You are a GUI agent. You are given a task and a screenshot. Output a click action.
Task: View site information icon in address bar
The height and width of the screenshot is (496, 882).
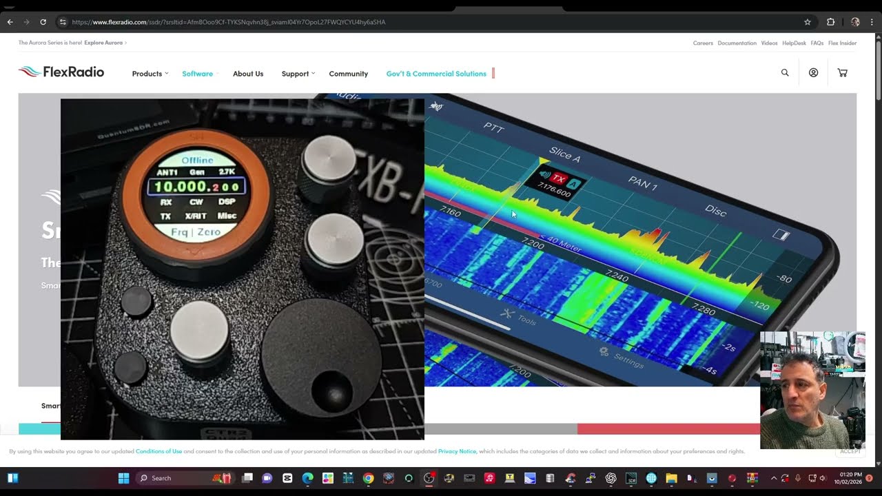pos(63,22)
